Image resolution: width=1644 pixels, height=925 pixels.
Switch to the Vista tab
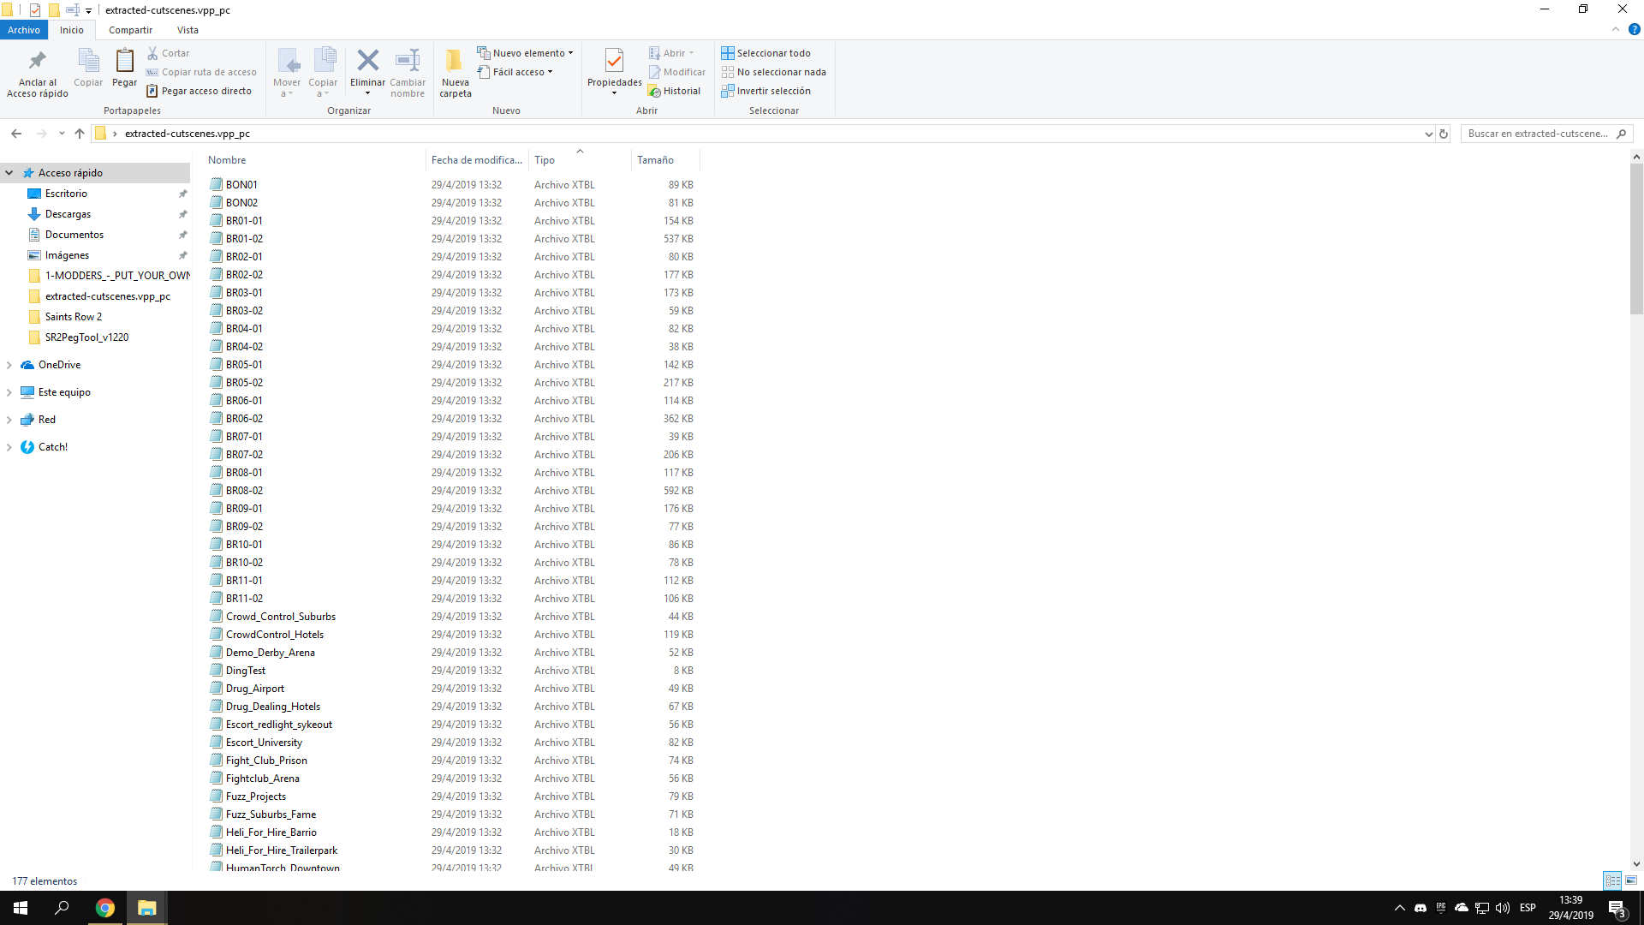(188, 30)
